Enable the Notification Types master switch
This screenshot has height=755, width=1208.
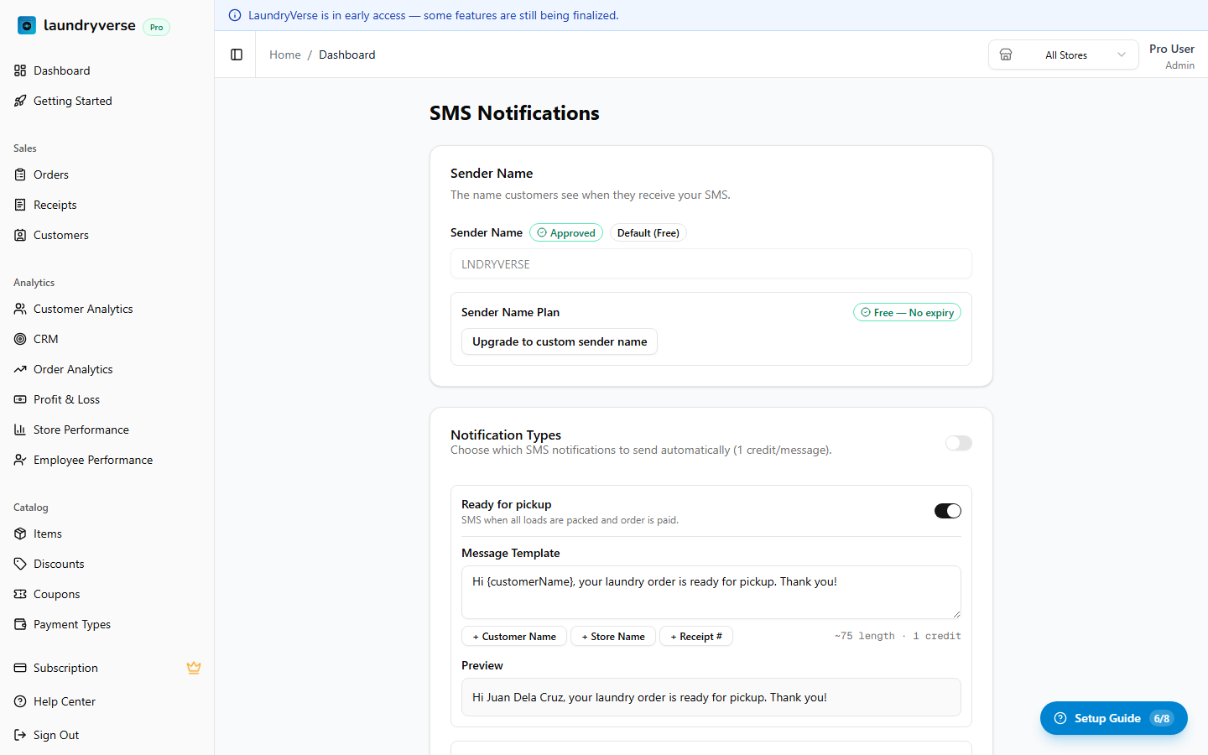click(958, 443)
